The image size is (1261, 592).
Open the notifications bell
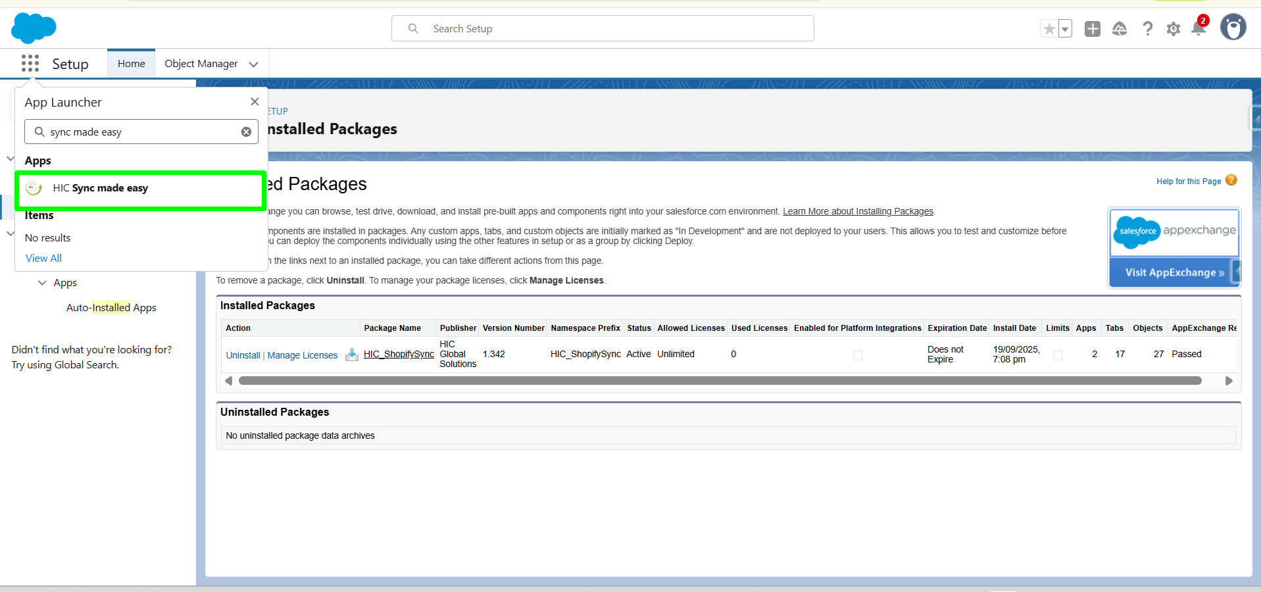[x=1199, y=28]
